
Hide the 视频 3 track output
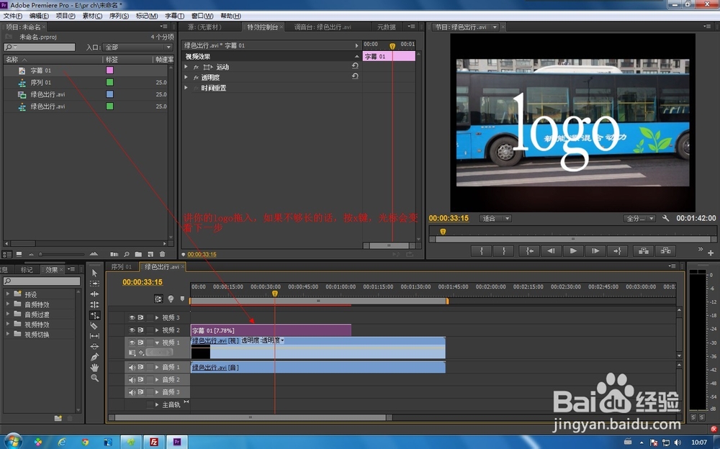[132, 318]
